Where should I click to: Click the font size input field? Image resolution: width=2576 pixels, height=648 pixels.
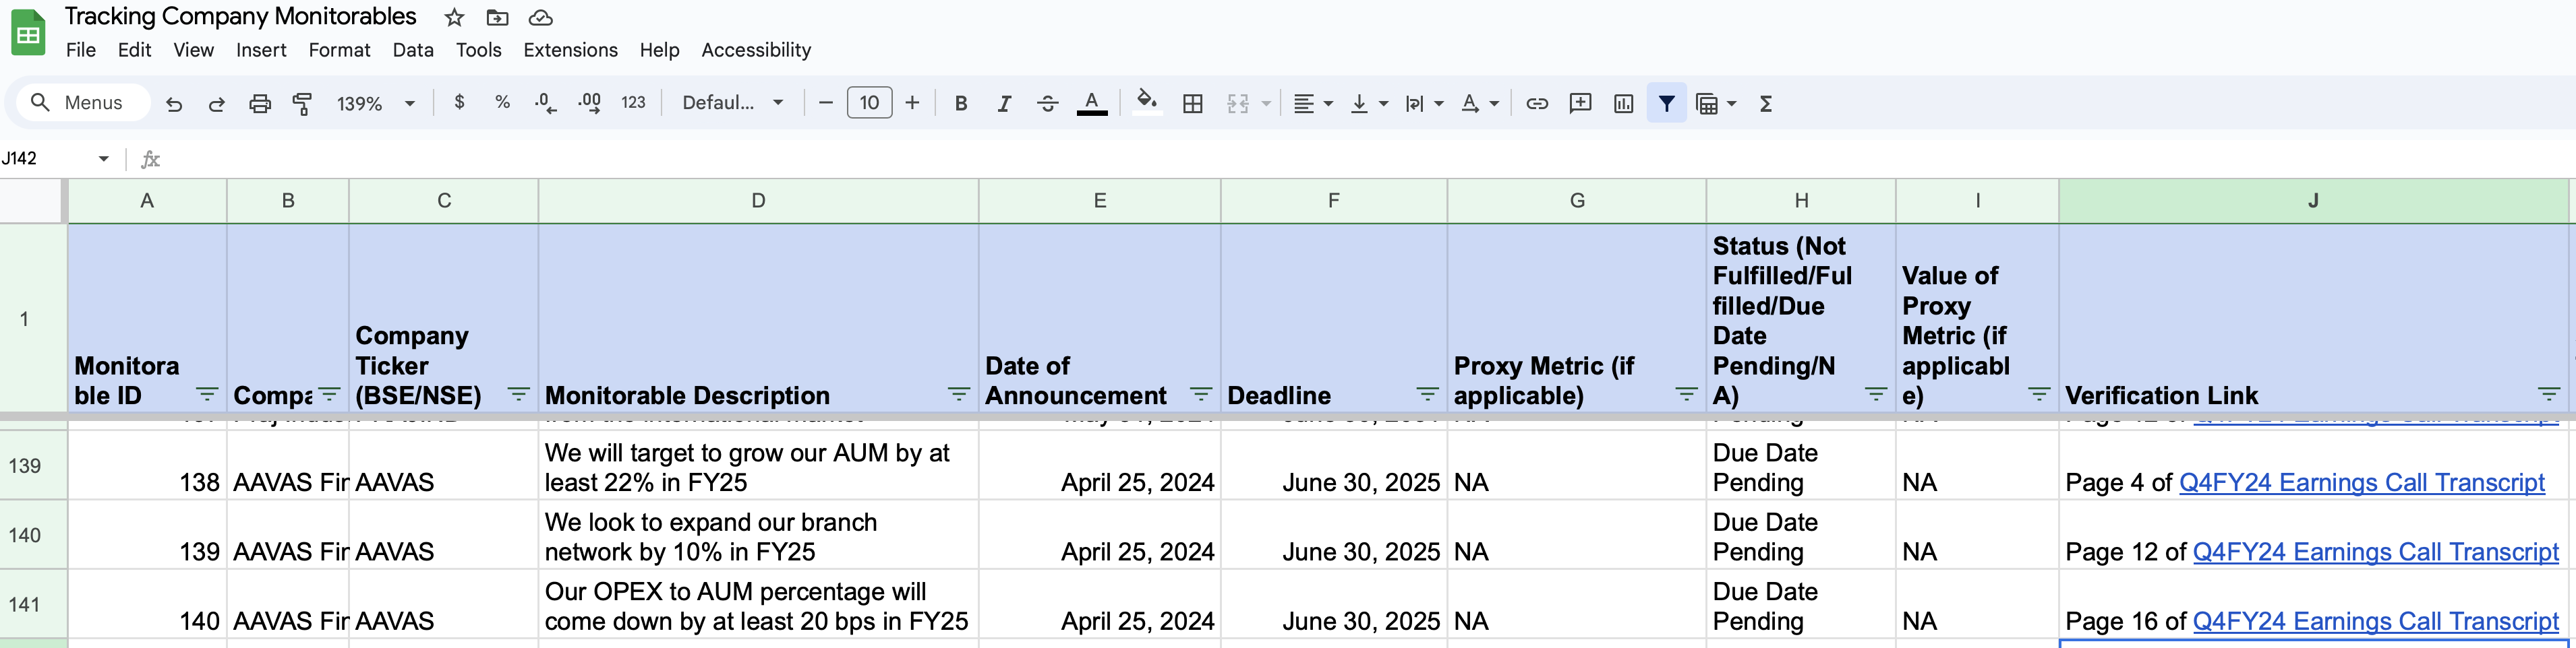(868, 103)
